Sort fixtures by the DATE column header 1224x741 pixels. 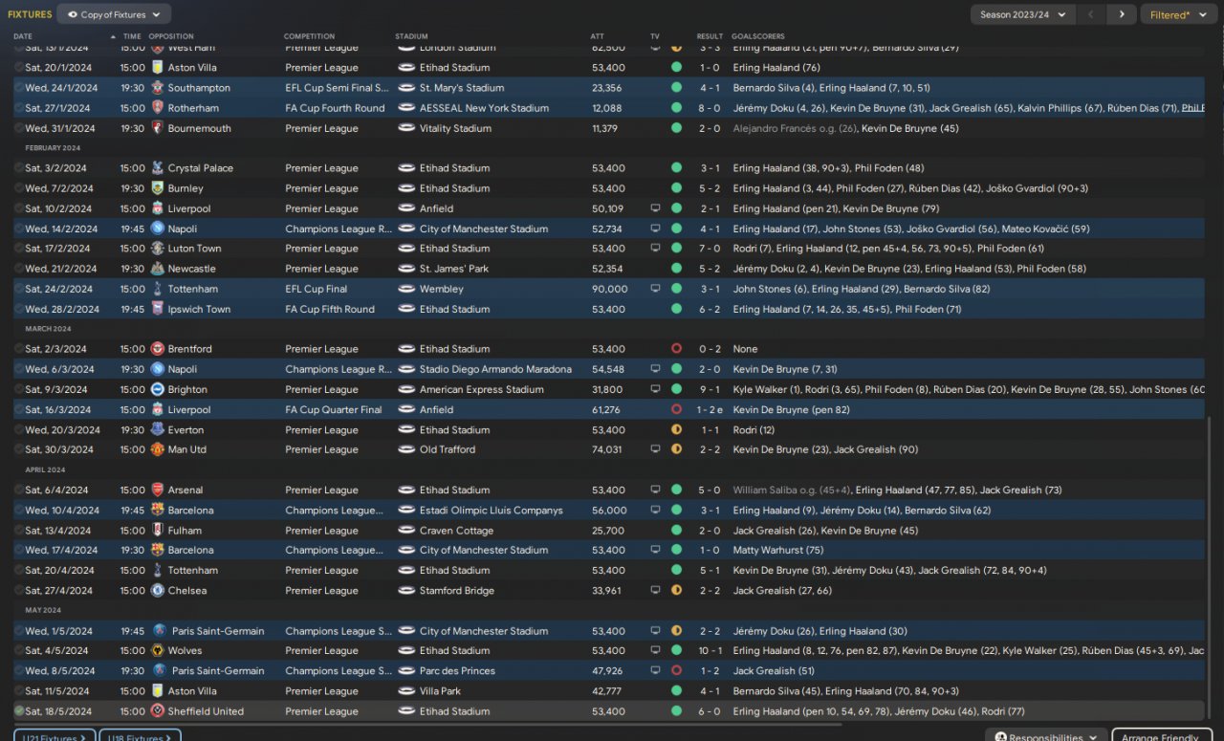[x=22, y=36]
